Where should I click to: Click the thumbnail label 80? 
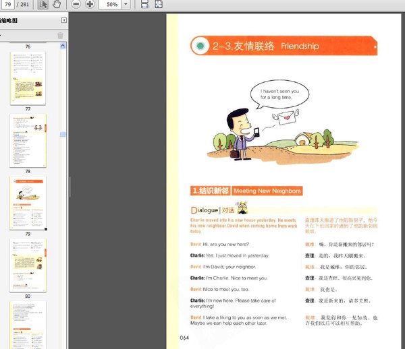(28, 296)
